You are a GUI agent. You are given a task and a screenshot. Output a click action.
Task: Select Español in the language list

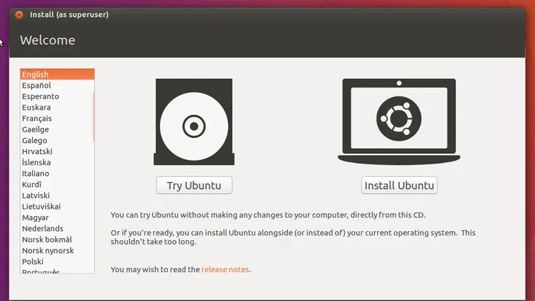58,86
